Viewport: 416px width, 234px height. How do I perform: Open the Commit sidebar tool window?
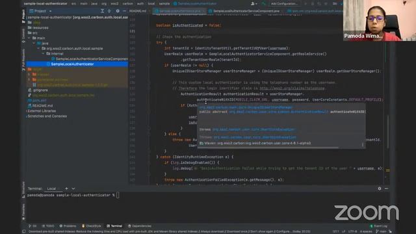pyautogui.click(x=23, y=36)
